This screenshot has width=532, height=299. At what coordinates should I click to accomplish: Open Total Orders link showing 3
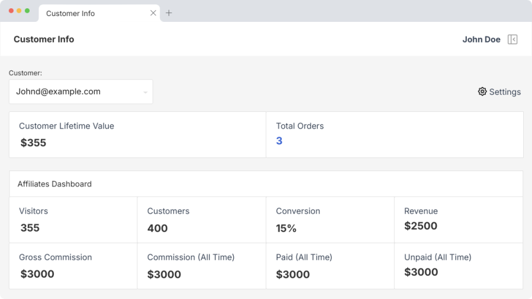point(279,141)
